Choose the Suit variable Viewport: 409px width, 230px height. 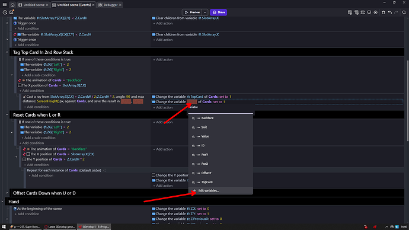(221, 127)
